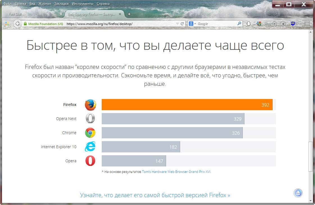Follow the Узнайте, что делает его самой быстрой link

[155, 195]
